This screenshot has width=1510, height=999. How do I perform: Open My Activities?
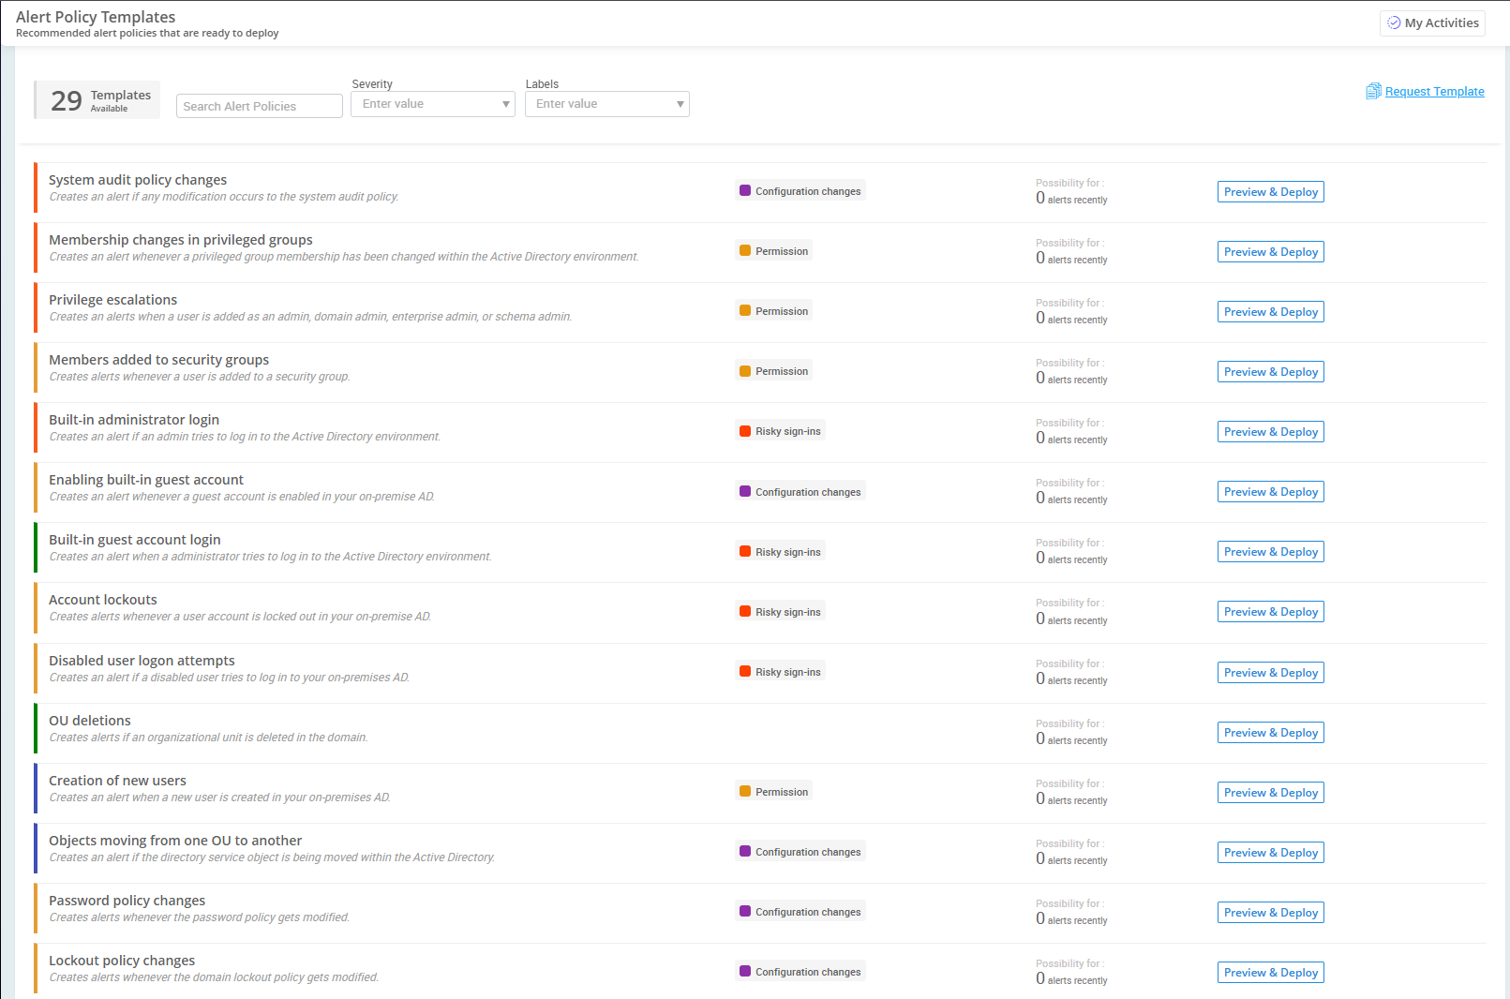1432,22
